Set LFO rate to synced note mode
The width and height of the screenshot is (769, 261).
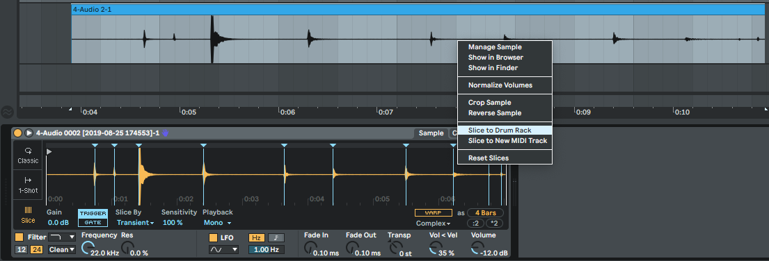pos(276,238)
